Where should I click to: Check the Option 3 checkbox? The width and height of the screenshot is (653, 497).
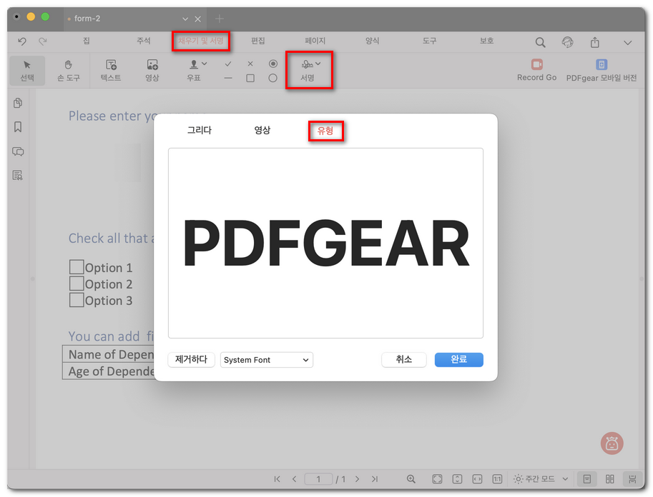[77, 300]
